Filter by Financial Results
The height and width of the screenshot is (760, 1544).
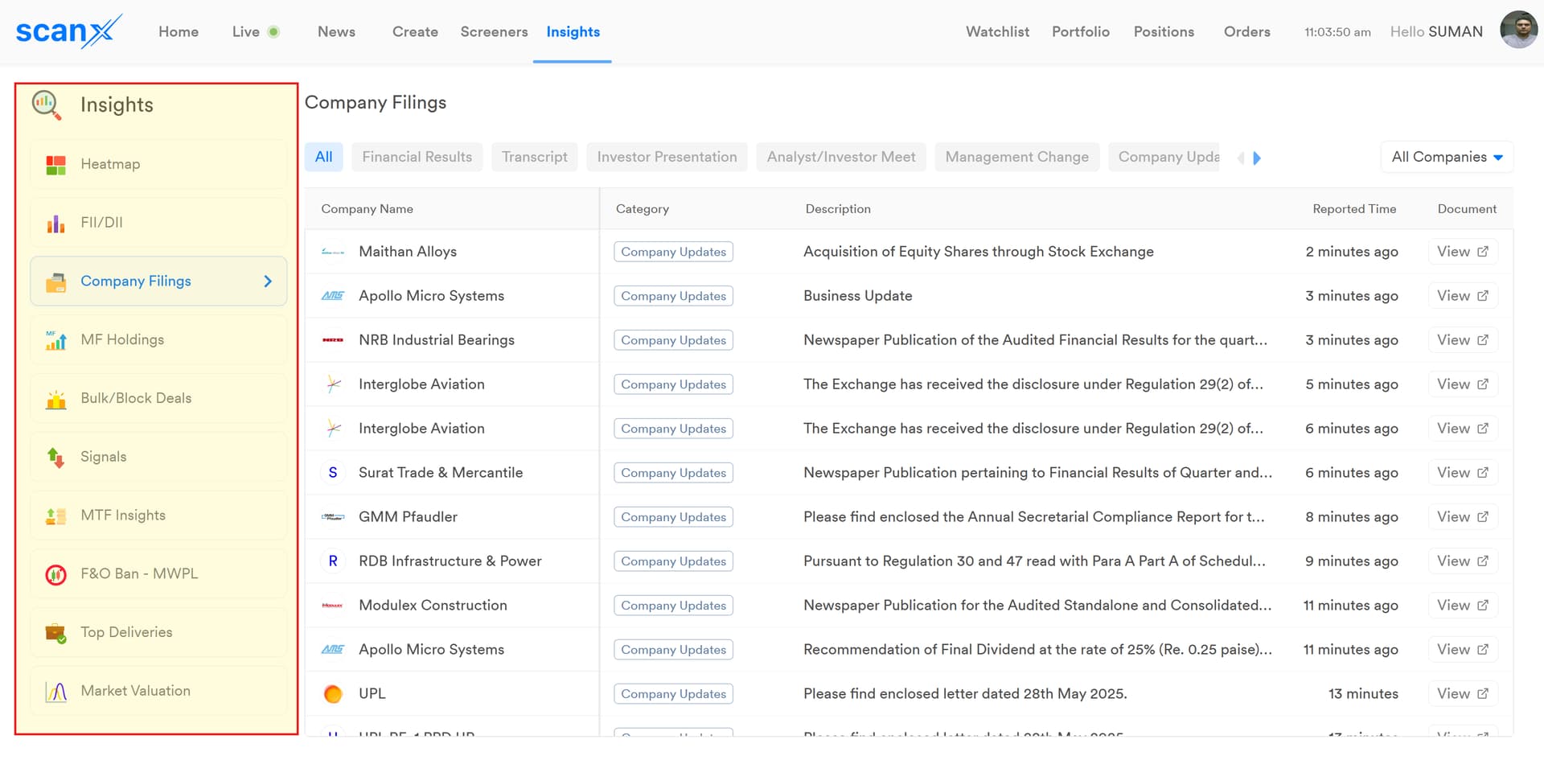click(x=417, y=157)
